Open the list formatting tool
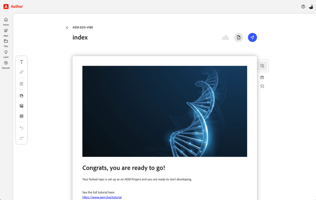The image size is (316, 200). (21, 84)
